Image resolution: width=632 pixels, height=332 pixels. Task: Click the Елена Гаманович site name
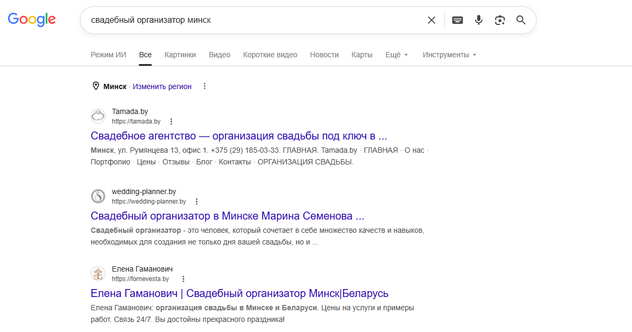(x=142, y=269)
